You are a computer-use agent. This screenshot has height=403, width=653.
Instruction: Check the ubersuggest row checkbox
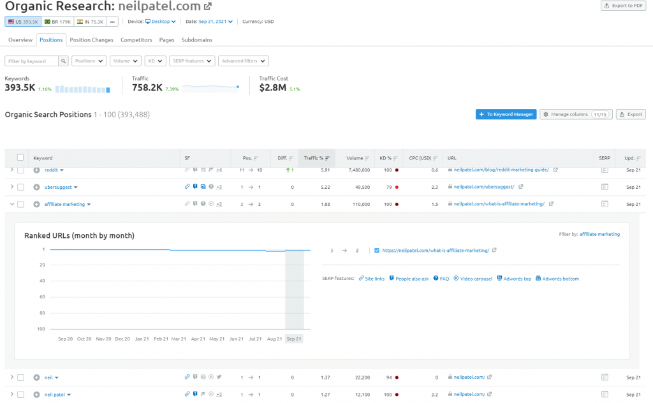coord(20,187)
